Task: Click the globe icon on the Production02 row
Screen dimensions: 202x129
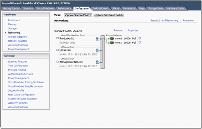Action: pos(97,39)
